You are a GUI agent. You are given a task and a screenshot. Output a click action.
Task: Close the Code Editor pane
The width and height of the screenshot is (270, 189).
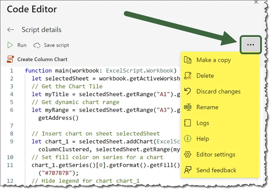point(256,2)
